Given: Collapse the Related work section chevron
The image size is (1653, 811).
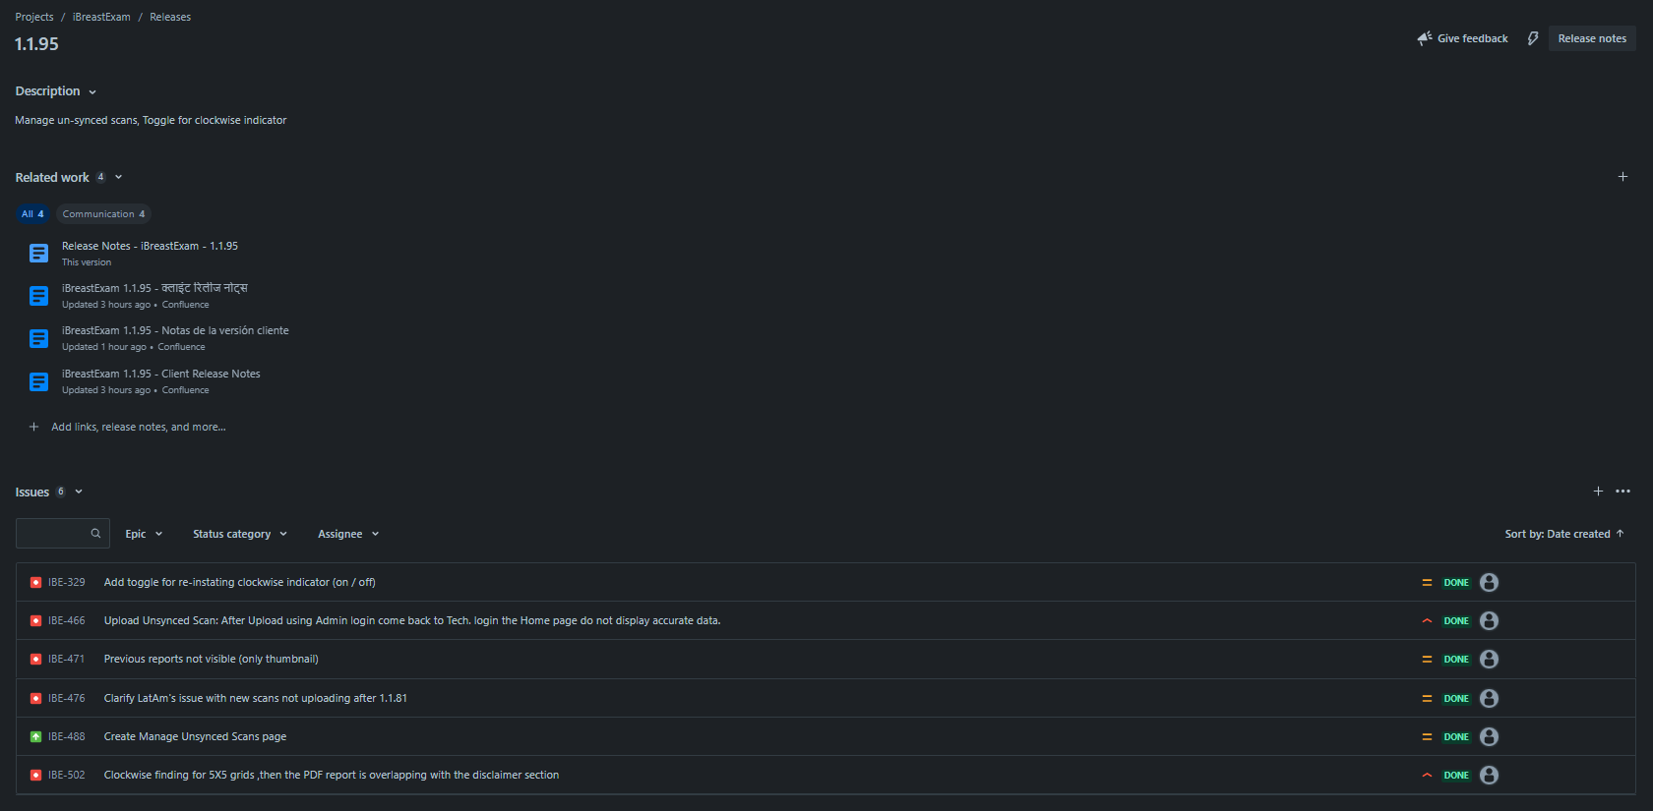Looking at the screenshot, I should (118, 178).
